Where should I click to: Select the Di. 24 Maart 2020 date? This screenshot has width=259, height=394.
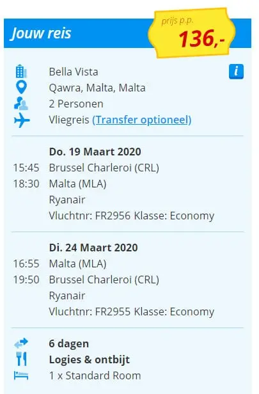pyautogui.click(x=93, y=248)
